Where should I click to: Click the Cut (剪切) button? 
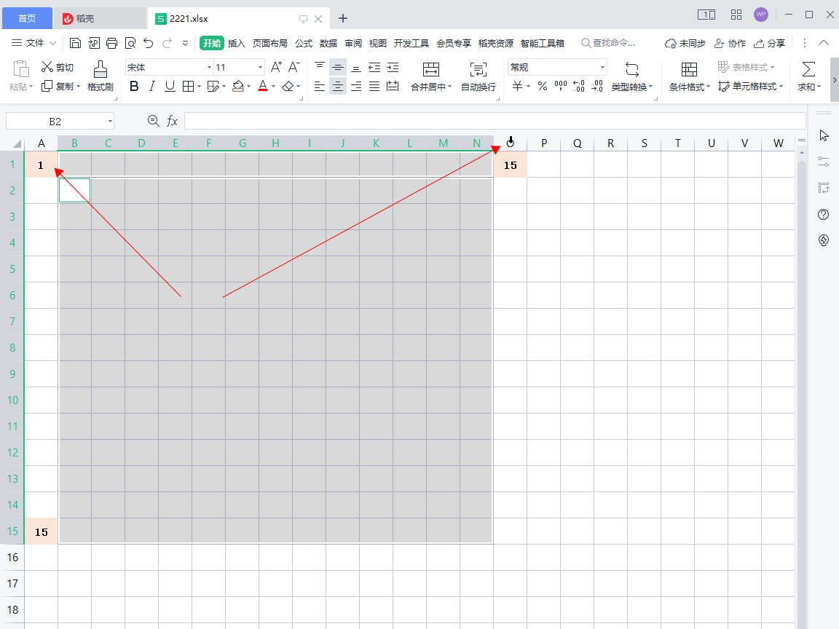point(58,67)
